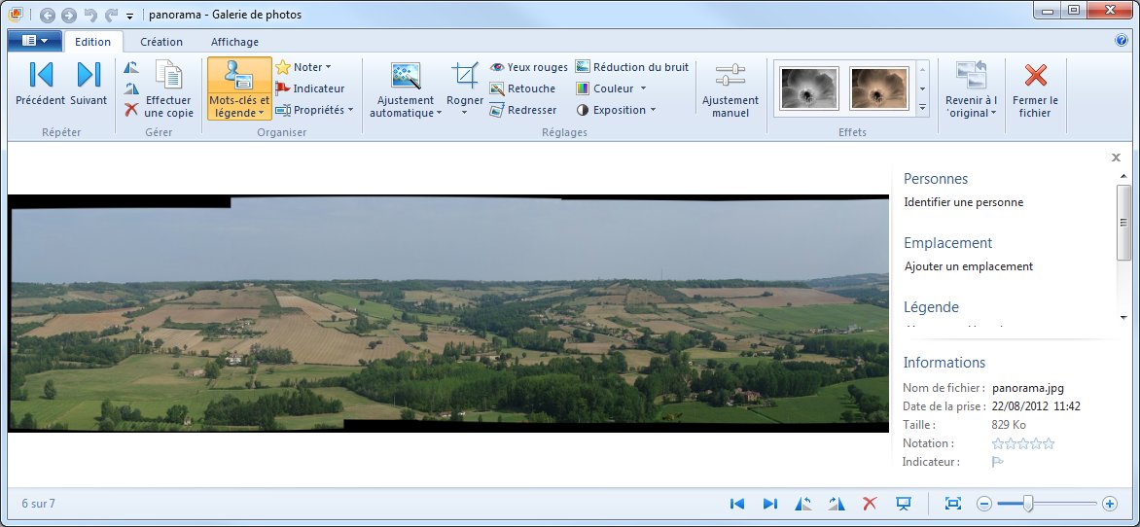The image size is (1140, 527).
Task: Click the Ajustement automatique icon
Action: [406, 76]
